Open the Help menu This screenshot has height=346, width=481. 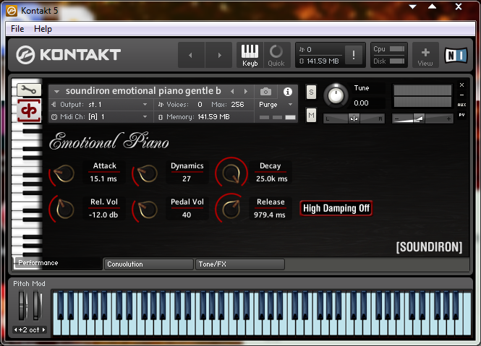[x=43, y=29]
